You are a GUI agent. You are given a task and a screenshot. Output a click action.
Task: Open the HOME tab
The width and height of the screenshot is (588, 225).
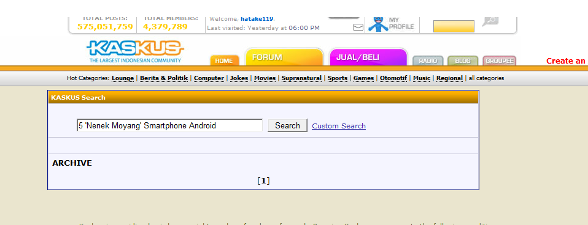coord(224,61)
